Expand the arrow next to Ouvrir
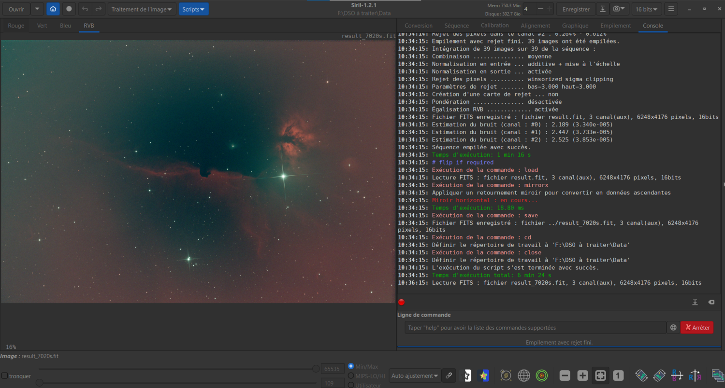Viewport: 725px width, 388px height. coord(37,9)
